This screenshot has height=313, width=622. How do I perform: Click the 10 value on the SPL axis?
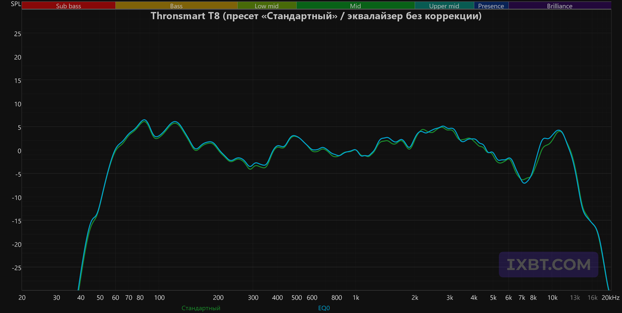[x=17, y=104]
